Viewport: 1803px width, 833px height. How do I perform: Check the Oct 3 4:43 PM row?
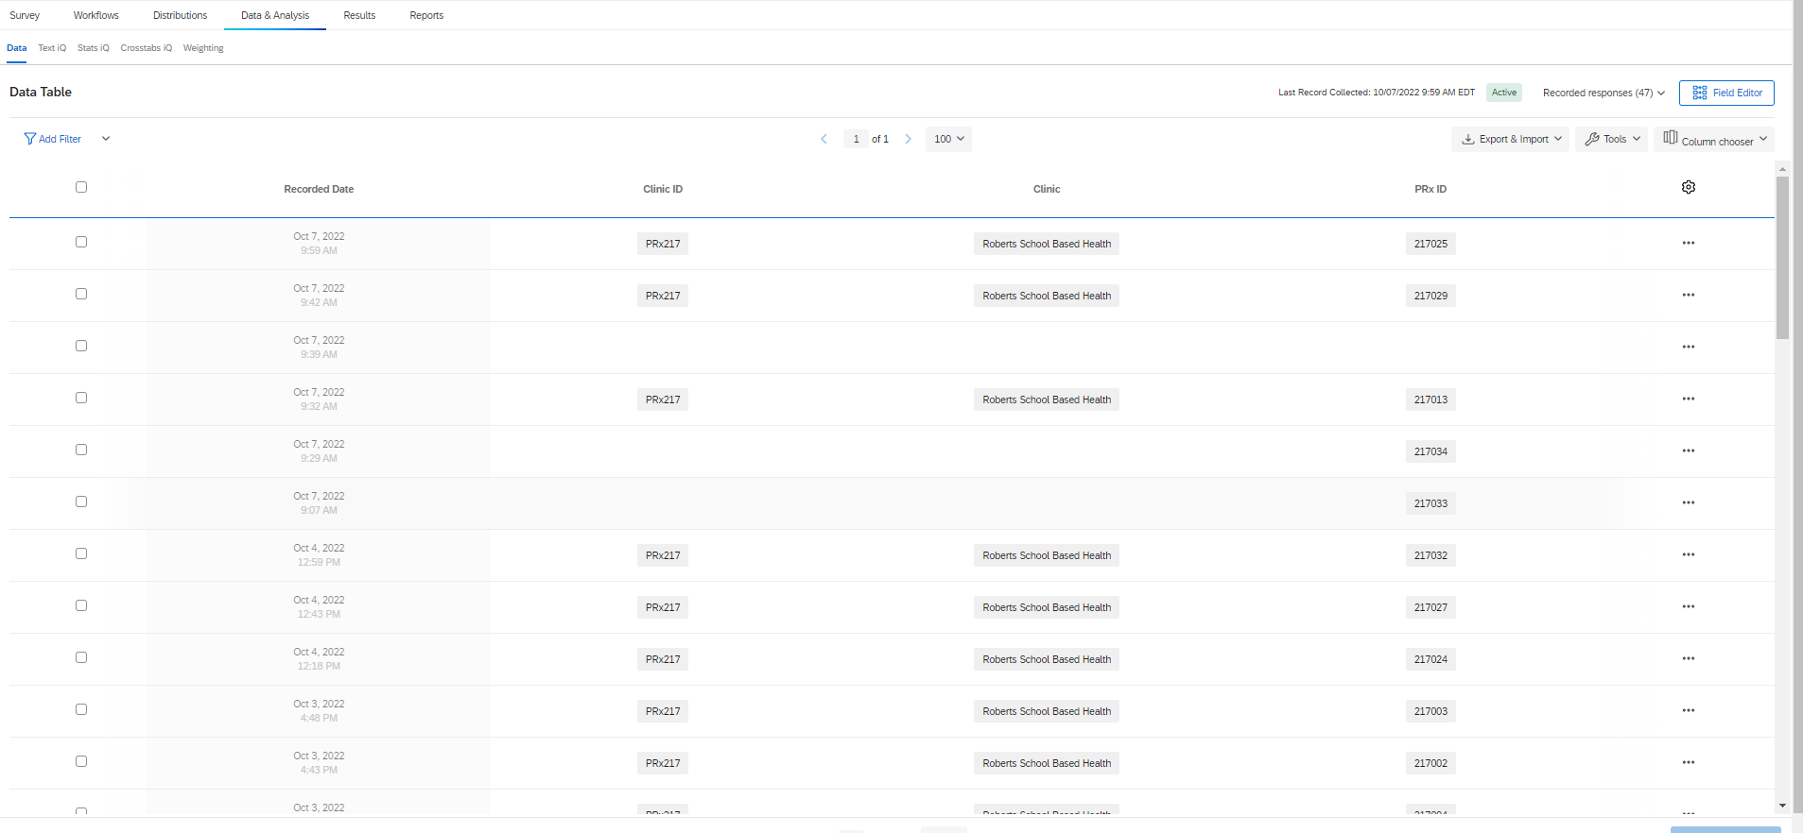[81, 761]
